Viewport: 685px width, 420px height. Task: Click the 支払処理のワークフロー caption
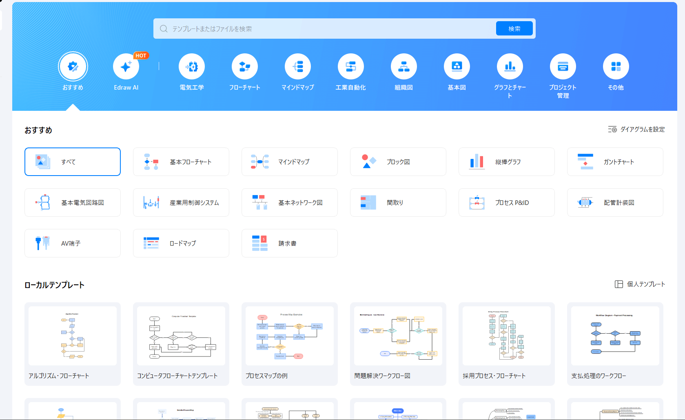599,376
